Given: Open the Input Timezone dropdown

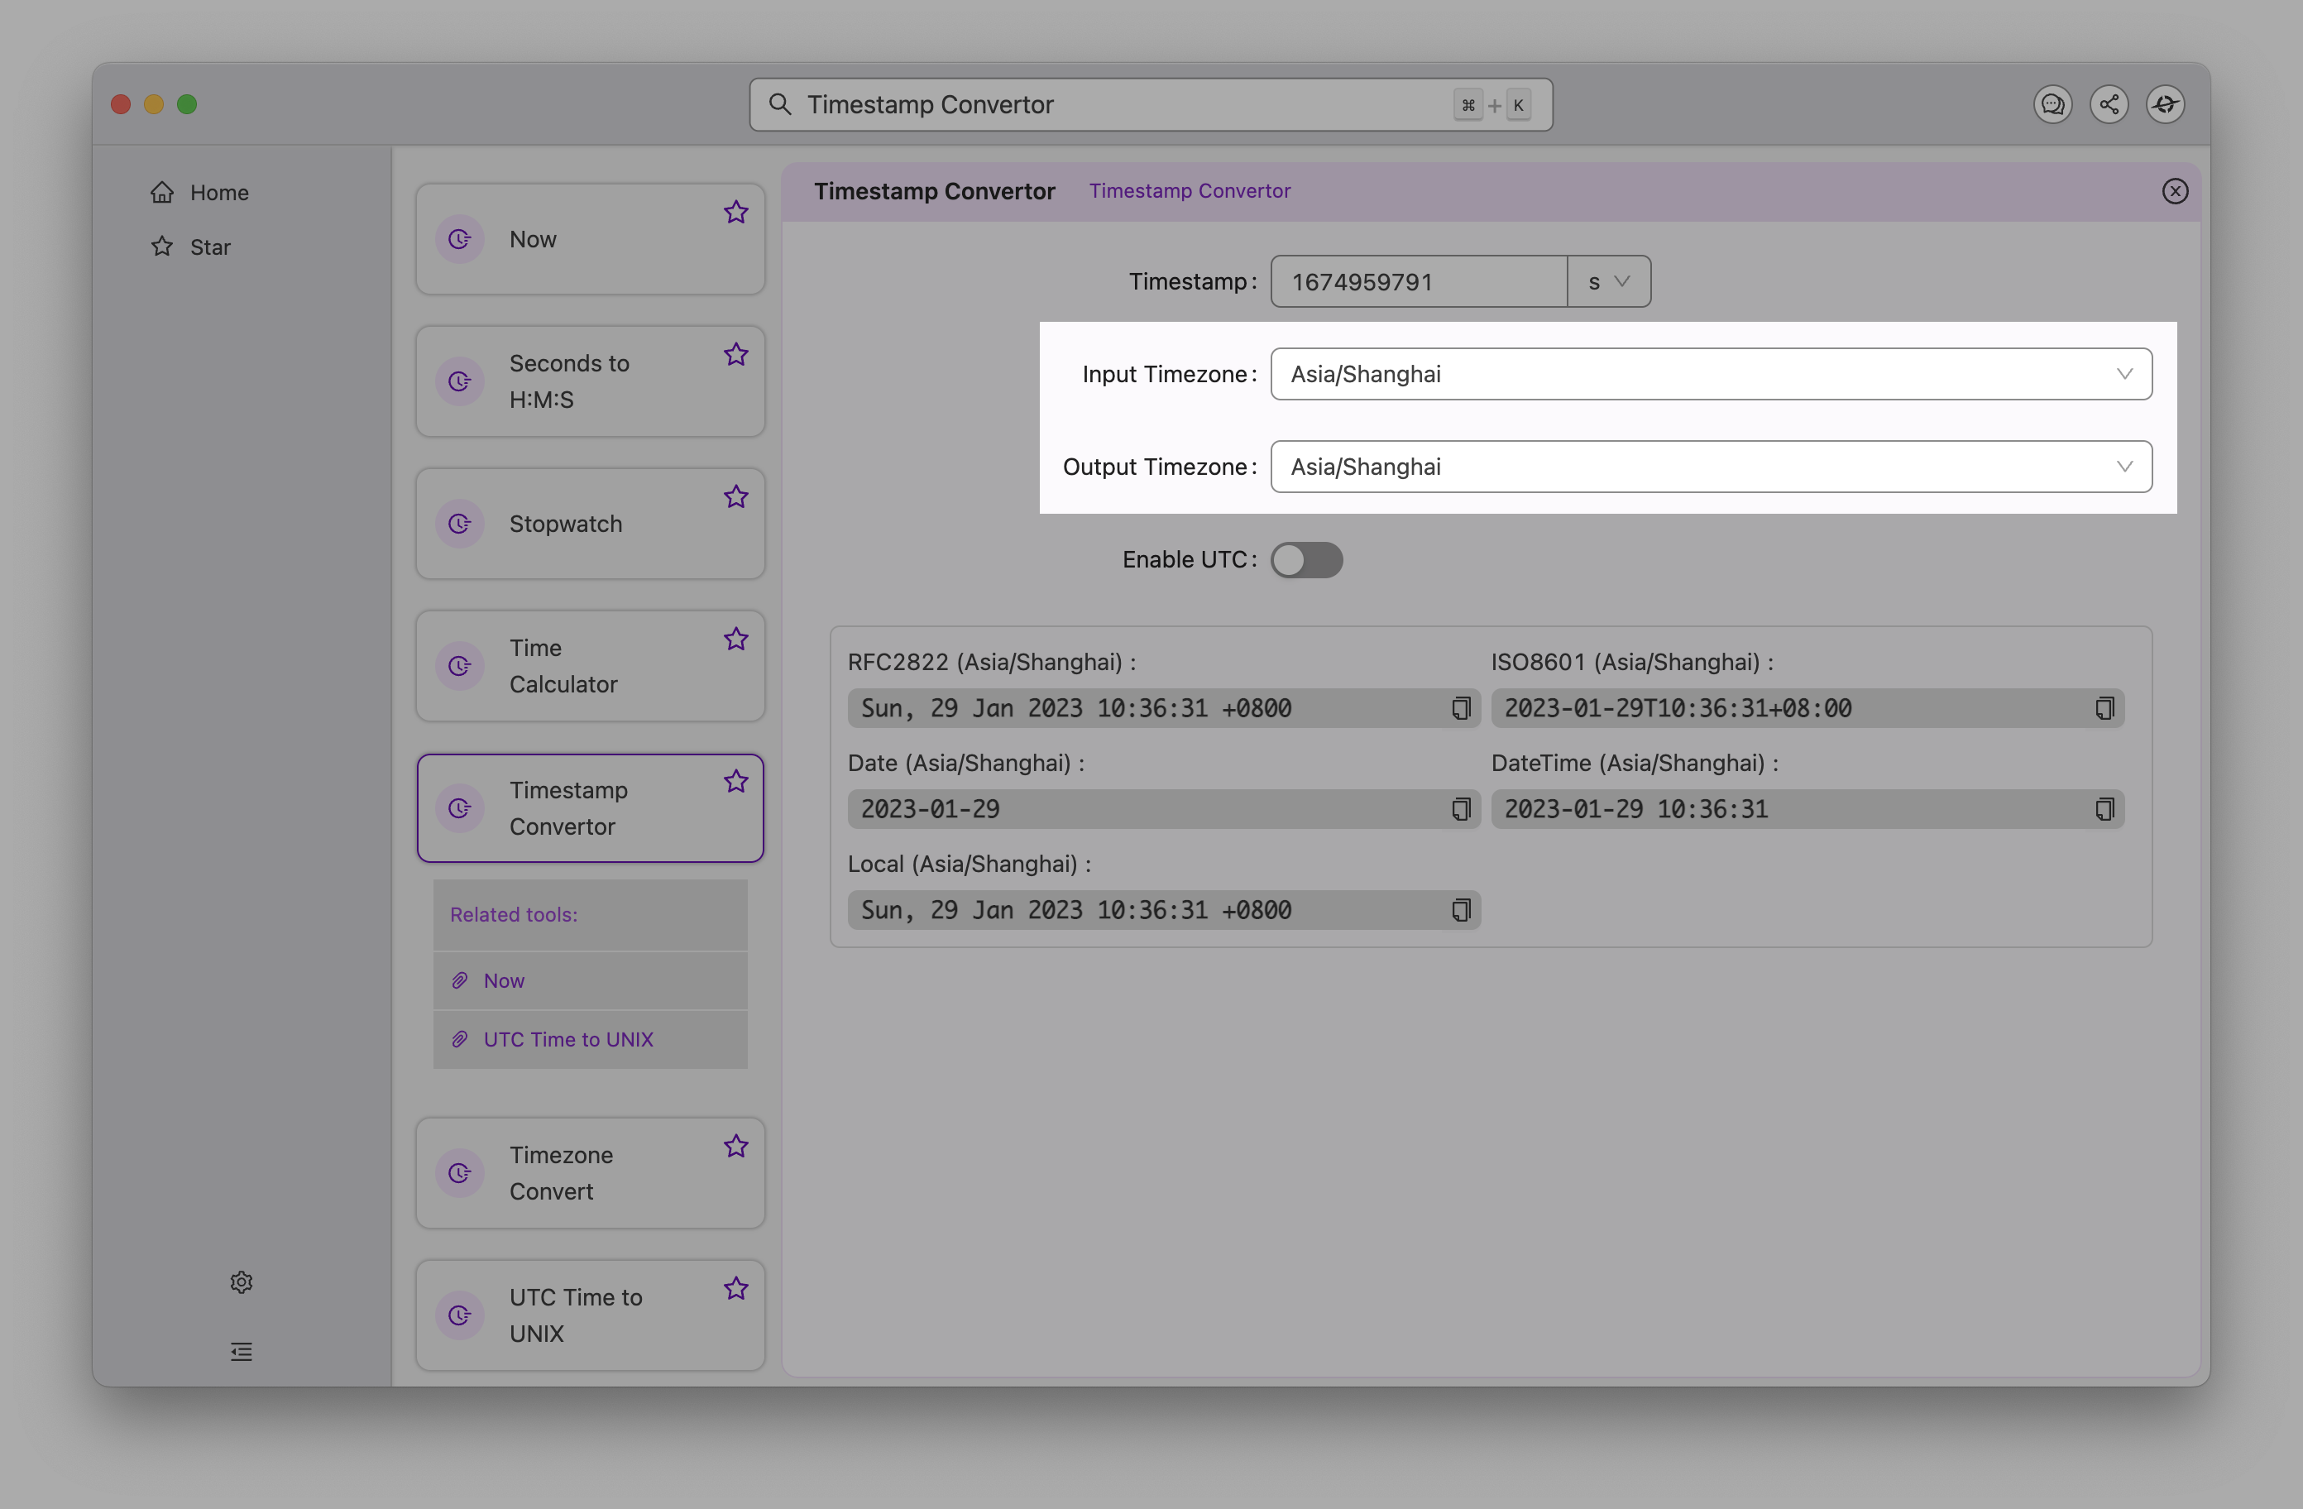Looking at the screenshot, I should (1711, 374).
